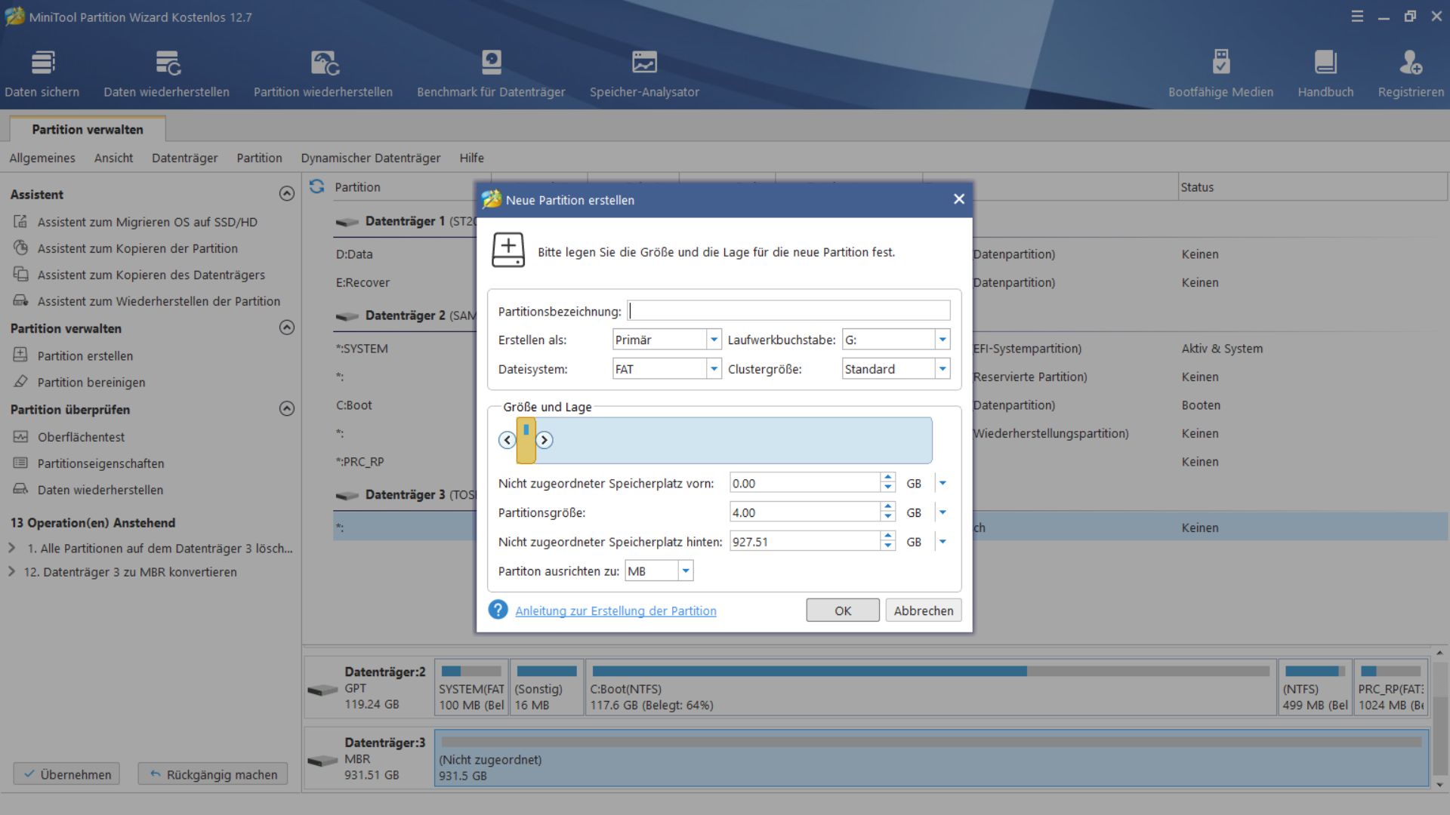Click the yellow partition size slider handle
The image size is (1450, 815).
[x=526, y=441]
